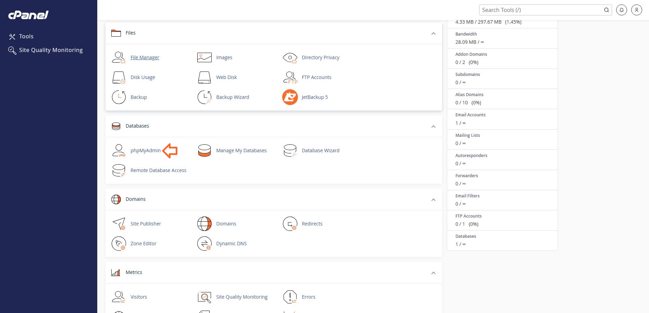This screenshot has width=649, height=313.
Task: Click the Site Publisher paper plane icon
Action: [x=118, y=224]
